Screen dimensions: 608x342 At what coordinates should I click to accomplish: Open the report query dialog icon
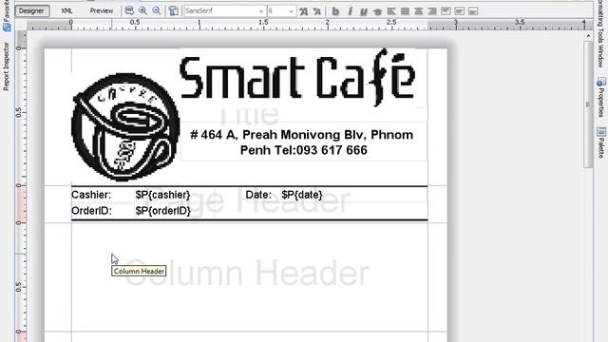129,10
